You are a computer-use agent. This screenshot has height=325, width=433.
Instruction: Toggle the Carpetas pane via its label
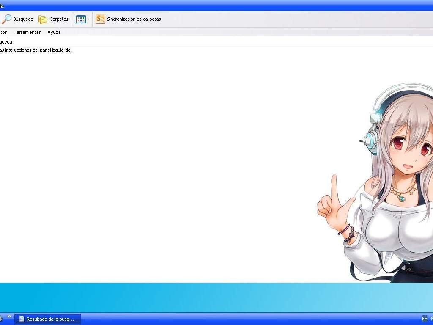coord(59,19)
